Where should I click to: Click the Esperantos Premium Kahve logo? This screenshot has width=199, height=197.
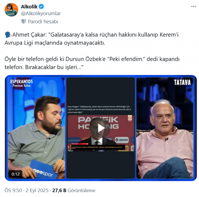pyautogui.click(x=22, y=83)
